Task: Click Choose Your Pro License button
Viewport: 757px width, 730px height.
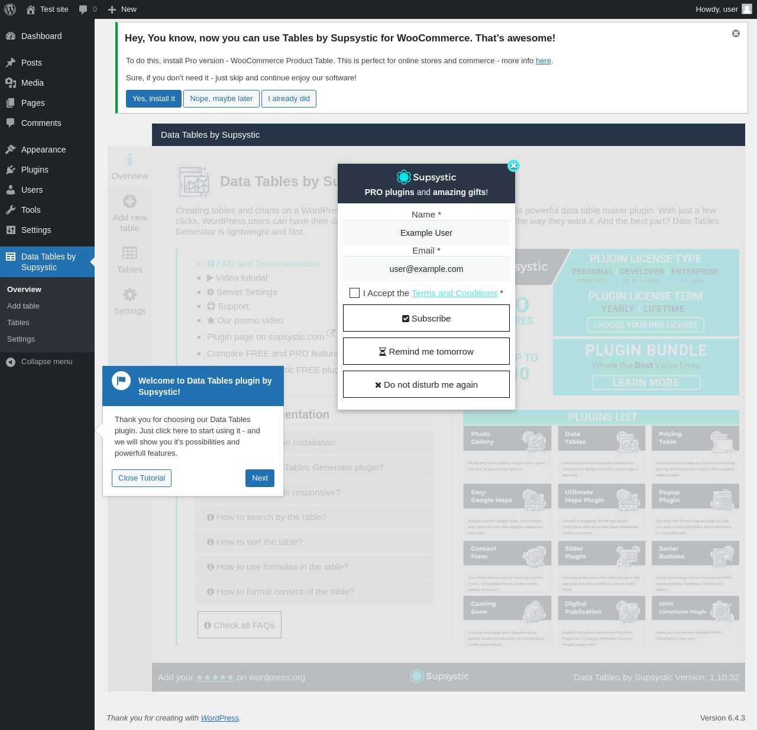Action: pyautogui.click(x=645, y=325)
